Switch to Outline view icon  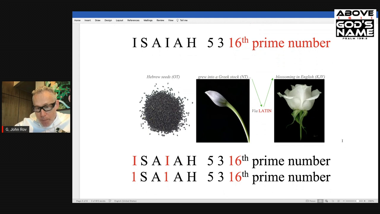click(x=332, y=201)
